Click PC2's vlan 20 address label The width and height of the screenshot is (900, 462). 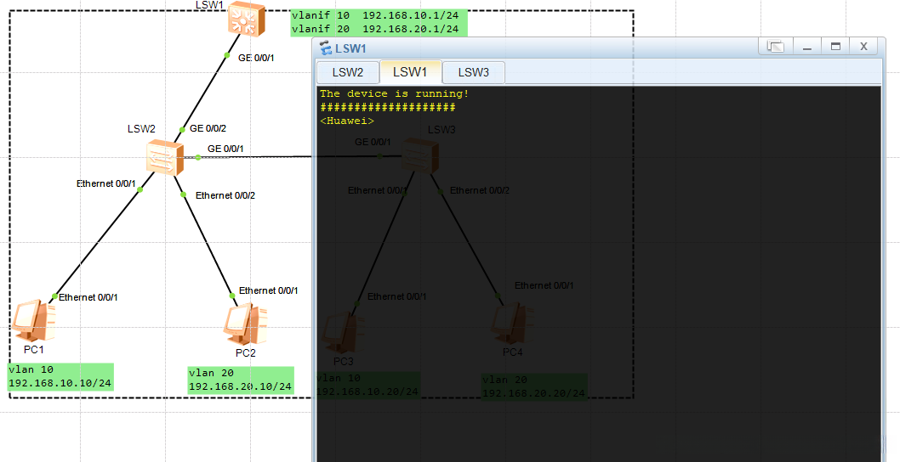tap(241, 380)
